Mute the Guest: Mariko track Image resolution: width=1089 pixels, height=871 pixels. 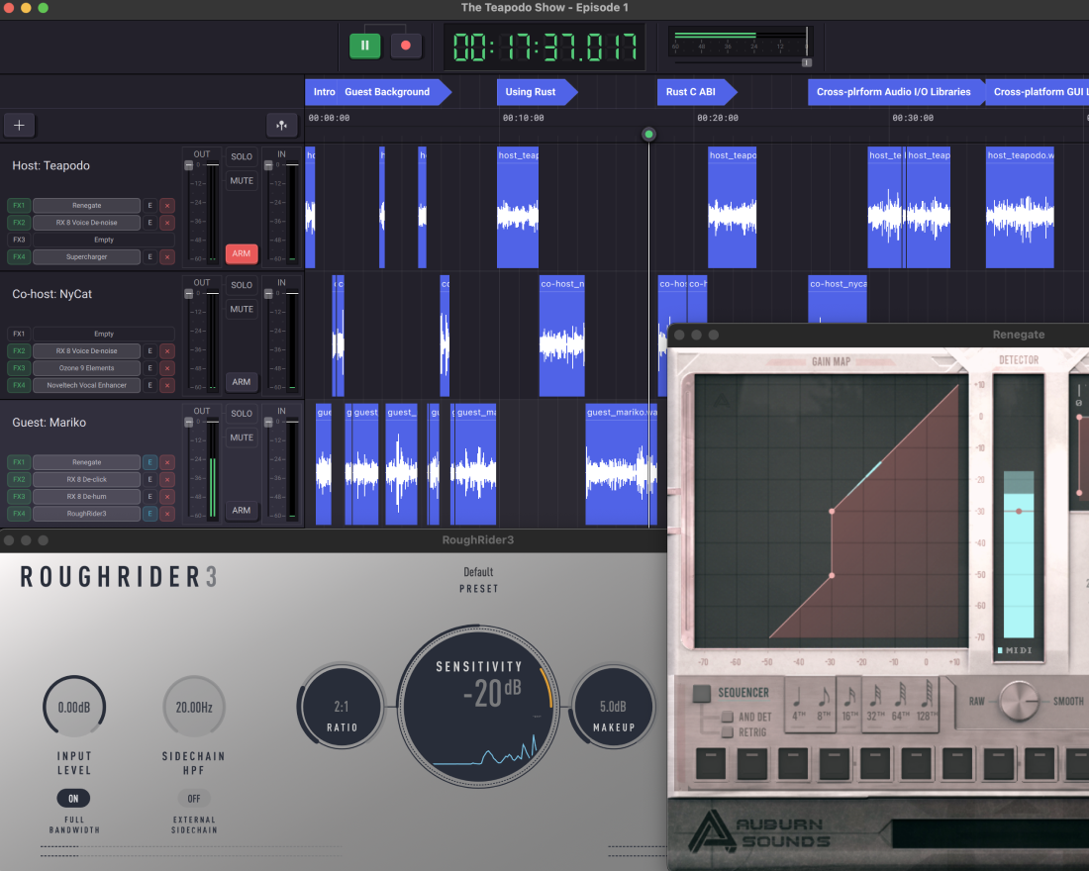point(242,438)
